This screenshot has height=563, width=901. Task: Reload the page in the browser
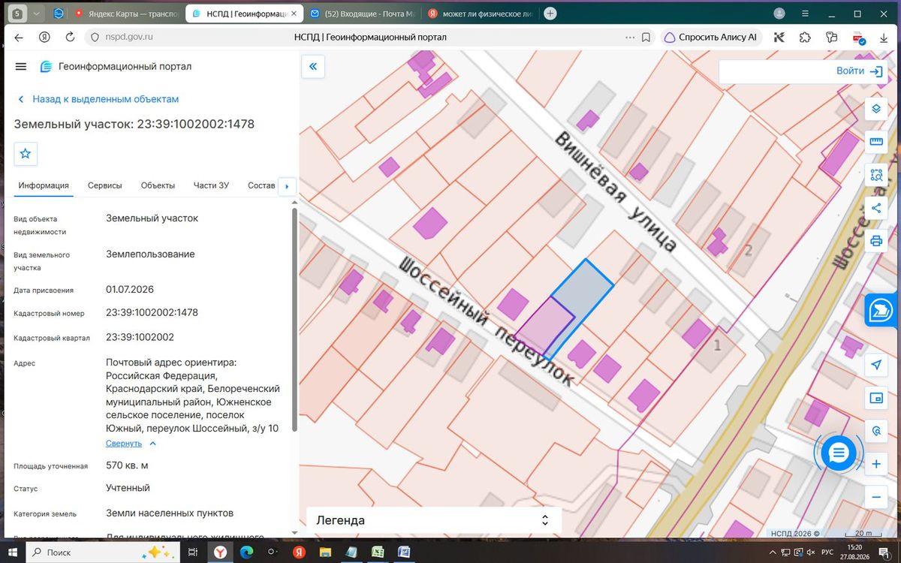[x=70, y=37]
